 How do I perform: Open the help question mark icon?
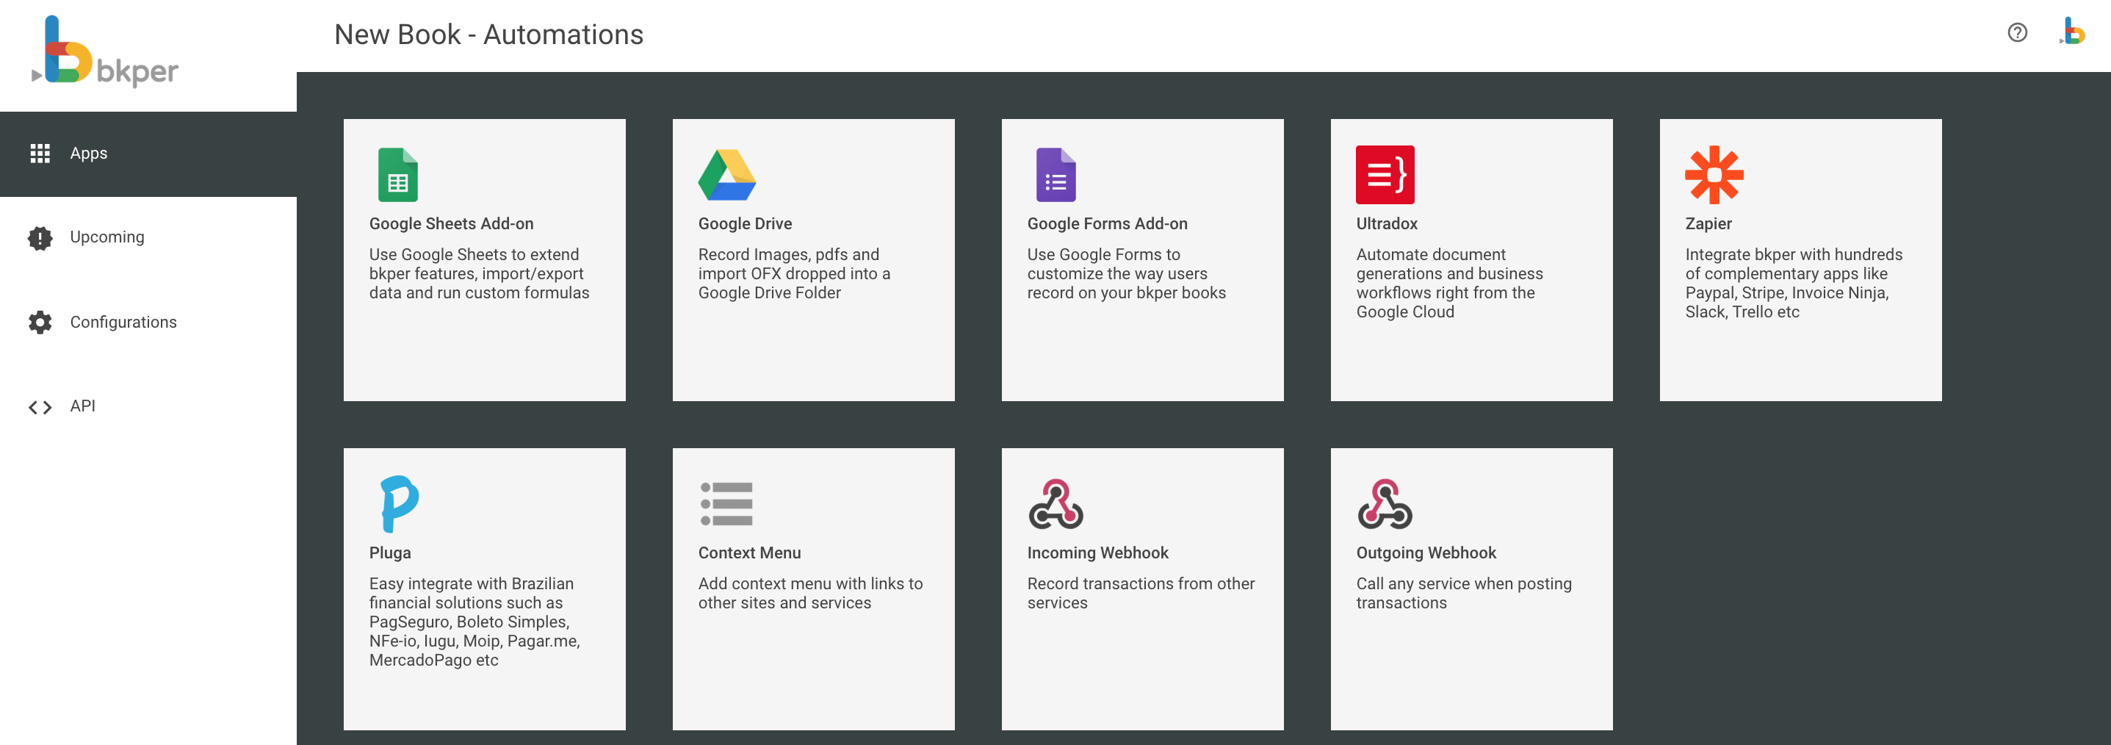click(2017, 33)
